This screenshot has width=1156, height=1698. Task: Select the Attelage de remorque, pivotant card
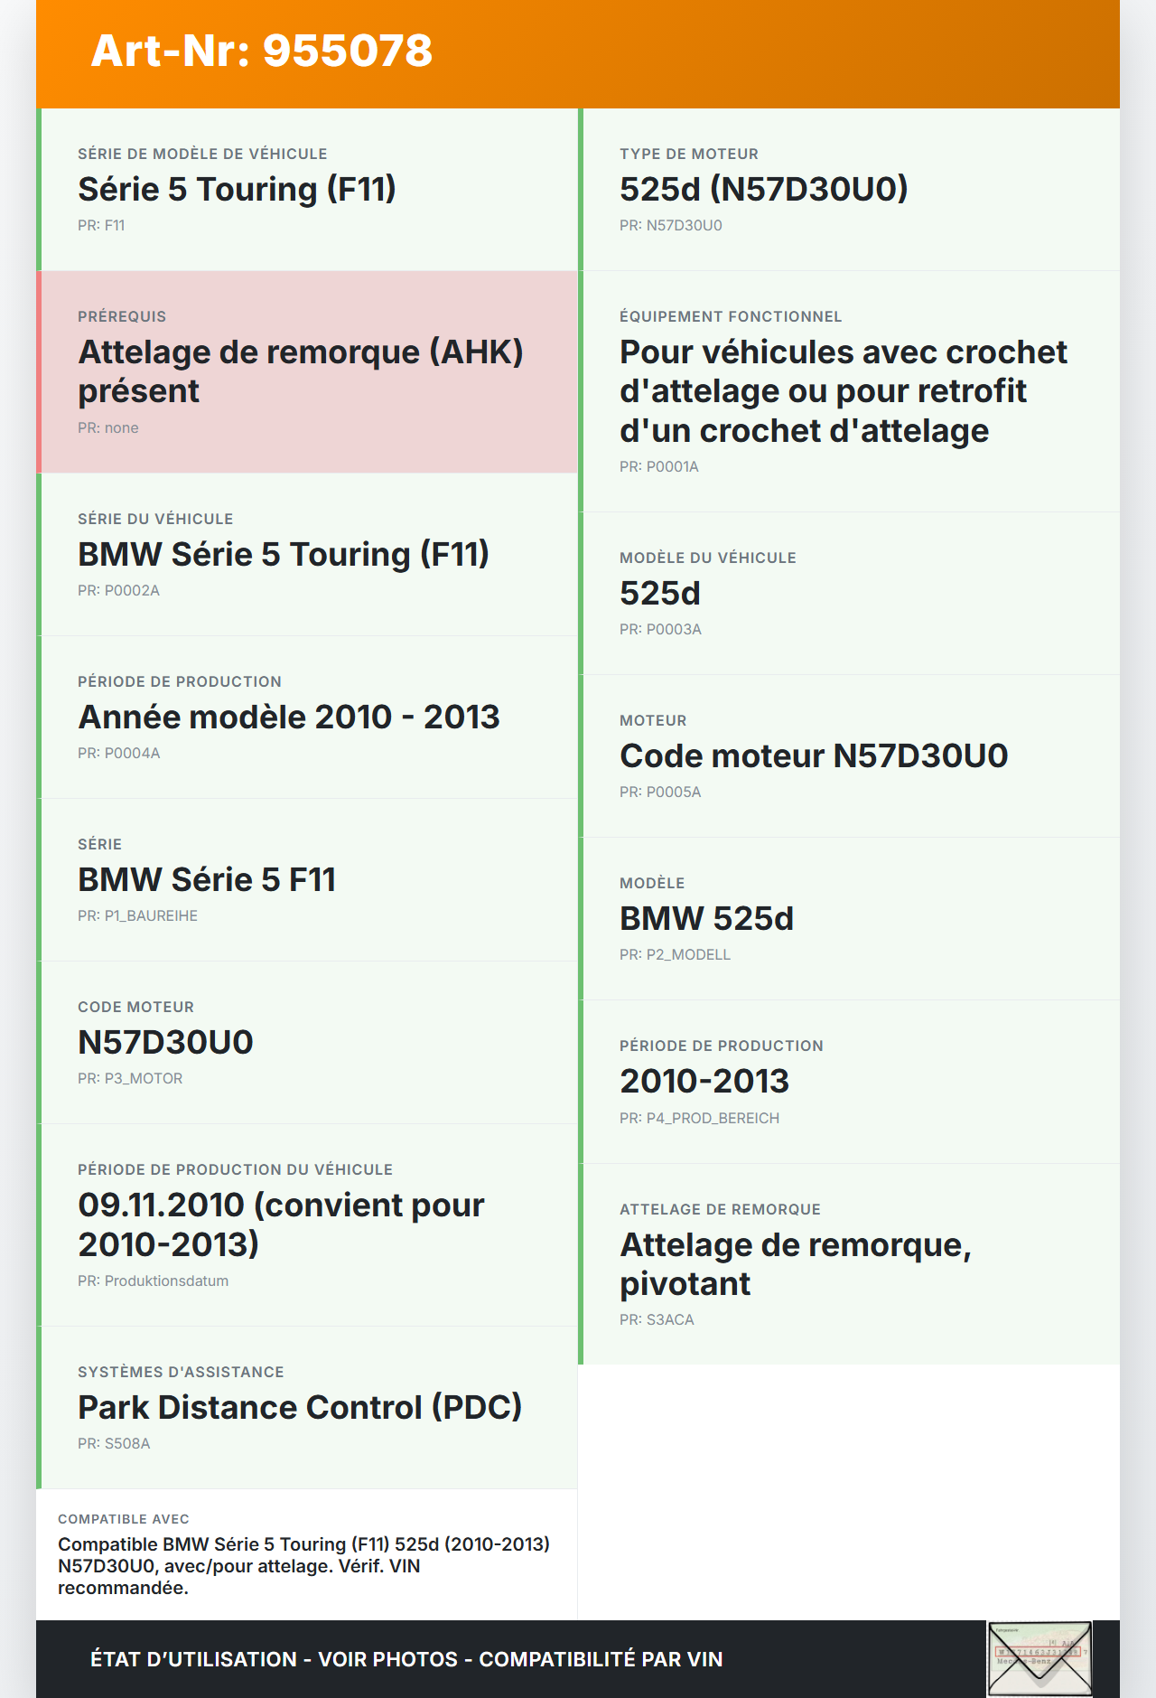pyautogui.click(x=849, y=1263)
